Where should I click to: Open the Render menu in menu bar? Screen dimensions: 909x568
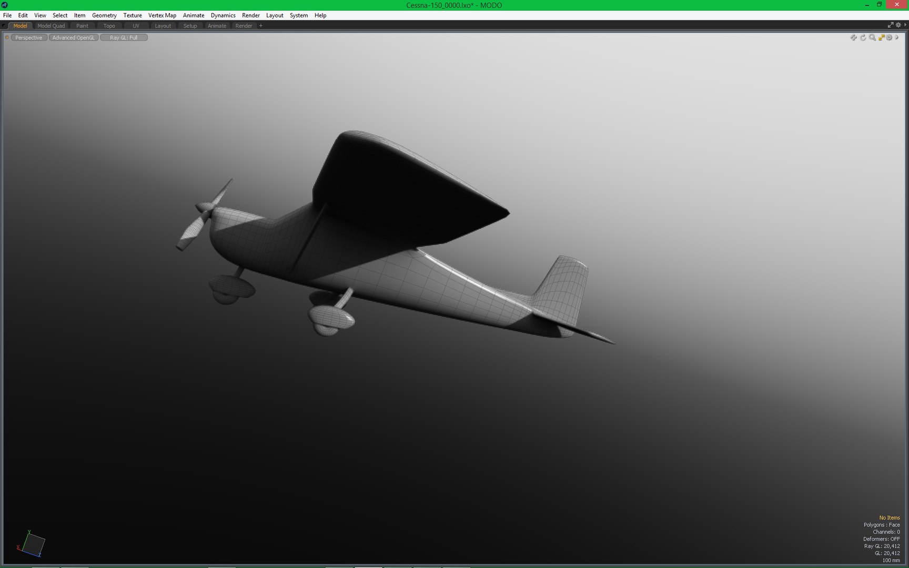(x=251, y=15)
